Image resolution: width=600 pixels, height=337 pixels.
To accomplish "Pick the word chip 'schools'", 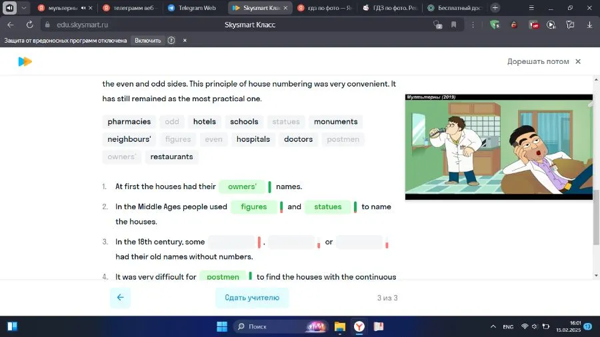I will (x=244, y=121).
